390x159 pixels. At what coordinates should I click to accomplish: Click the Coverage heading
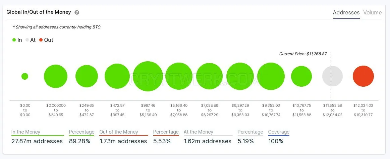coord(279,132)
